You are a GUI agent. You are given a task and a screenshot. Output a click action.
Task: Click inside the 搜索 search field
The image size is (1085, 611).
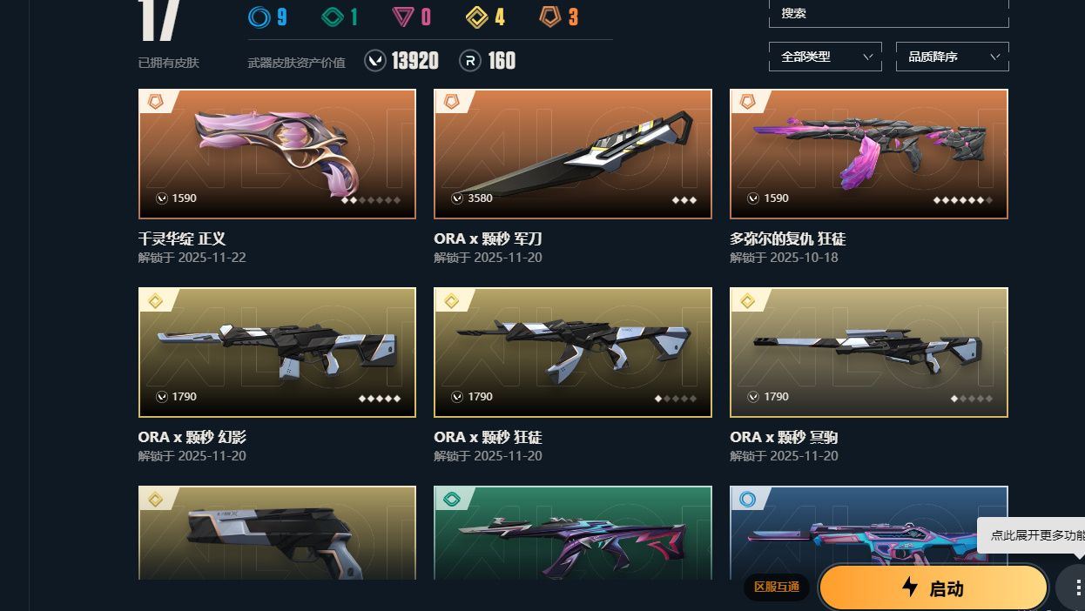889,14
